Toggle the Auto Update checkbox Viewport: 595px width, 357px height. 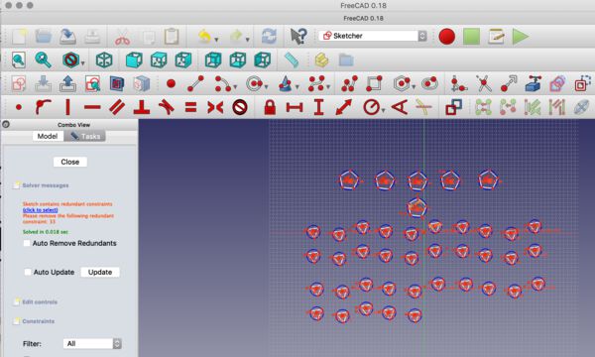(x=28, y=272)
